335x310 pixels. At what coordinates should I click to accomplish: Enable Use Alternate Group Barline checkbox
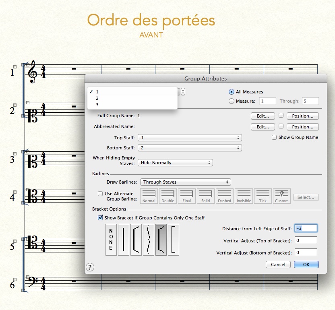pos(100,194)
